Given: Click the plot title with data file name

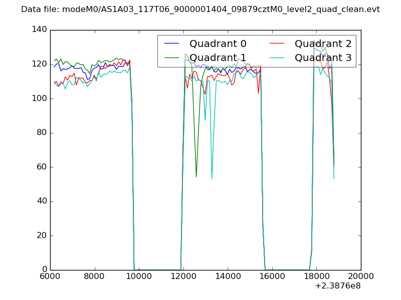Looking at the screenshot, I should [200, 9].
